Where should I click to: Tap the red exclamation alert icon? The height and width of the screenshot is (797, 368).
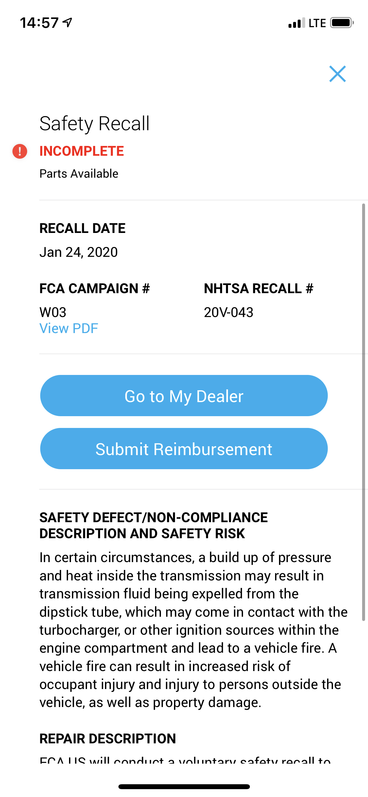[x=20, y=151]
